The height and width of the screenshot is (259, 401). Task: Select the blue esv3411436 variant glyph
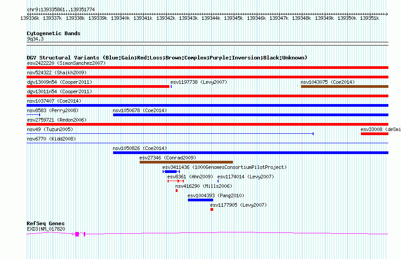coord(171,172)
